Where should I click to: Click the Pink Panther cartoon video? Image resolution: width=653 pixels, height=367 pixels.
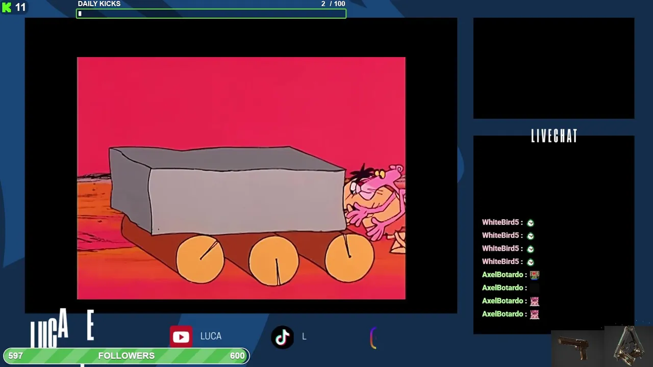241,178
